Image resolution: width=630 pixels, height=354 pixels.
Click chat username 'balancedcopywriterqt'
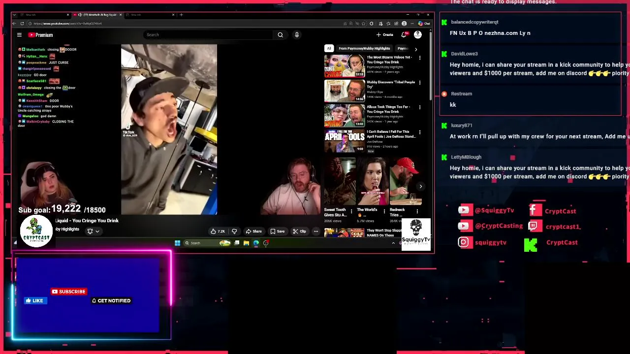pyautogui.click(x=474, y=22)
